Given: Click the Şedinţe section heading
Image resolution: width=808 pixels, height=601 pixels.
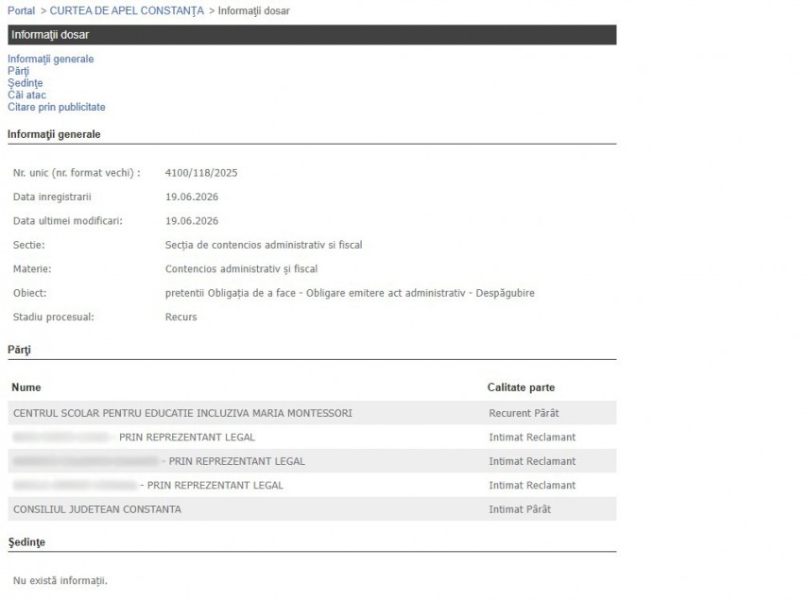Looking at the screenshot, I should 26,542.
